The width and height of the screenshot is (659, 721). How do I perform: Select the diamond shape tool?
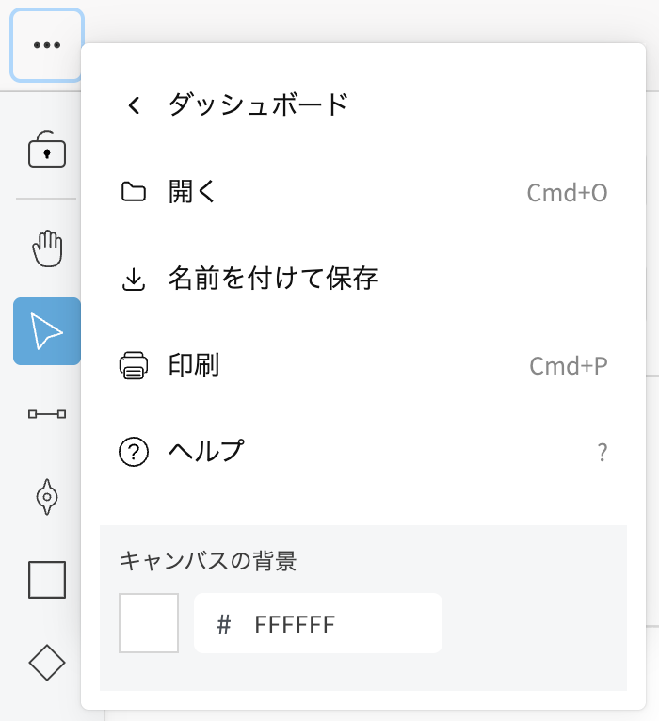47,663
